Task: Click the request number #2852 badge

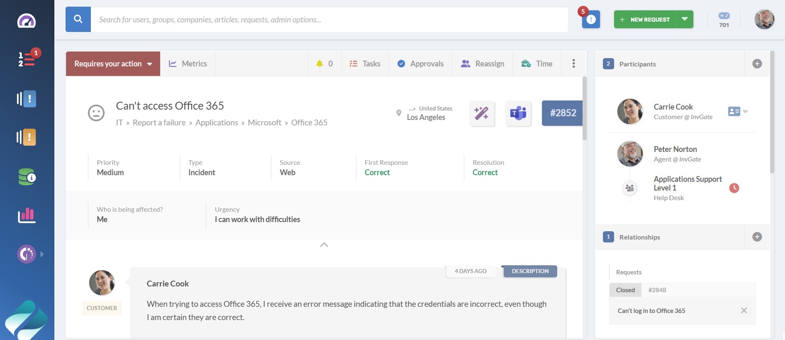Action: [x=562, y=113]
